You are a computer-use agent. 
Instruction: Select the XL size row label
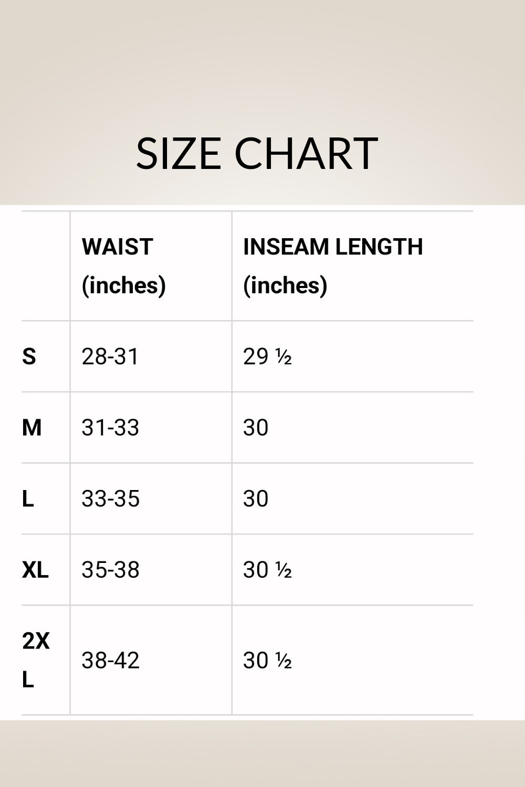click(35, 570)
